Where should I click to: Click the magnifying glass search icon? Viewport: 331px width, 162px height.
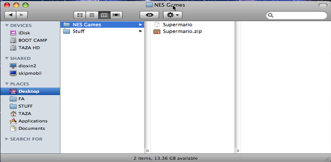pos(271,15)
